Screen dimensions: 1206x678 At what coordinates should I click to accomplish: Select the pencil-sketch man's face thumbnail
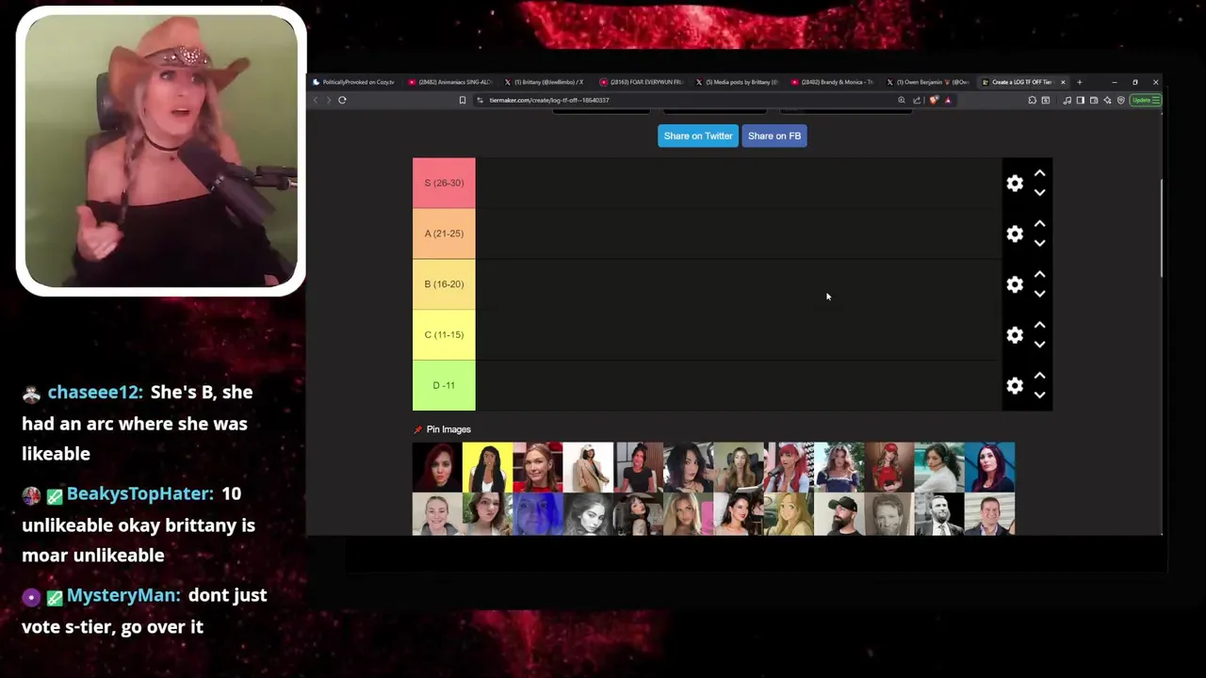tap(889, 515)
